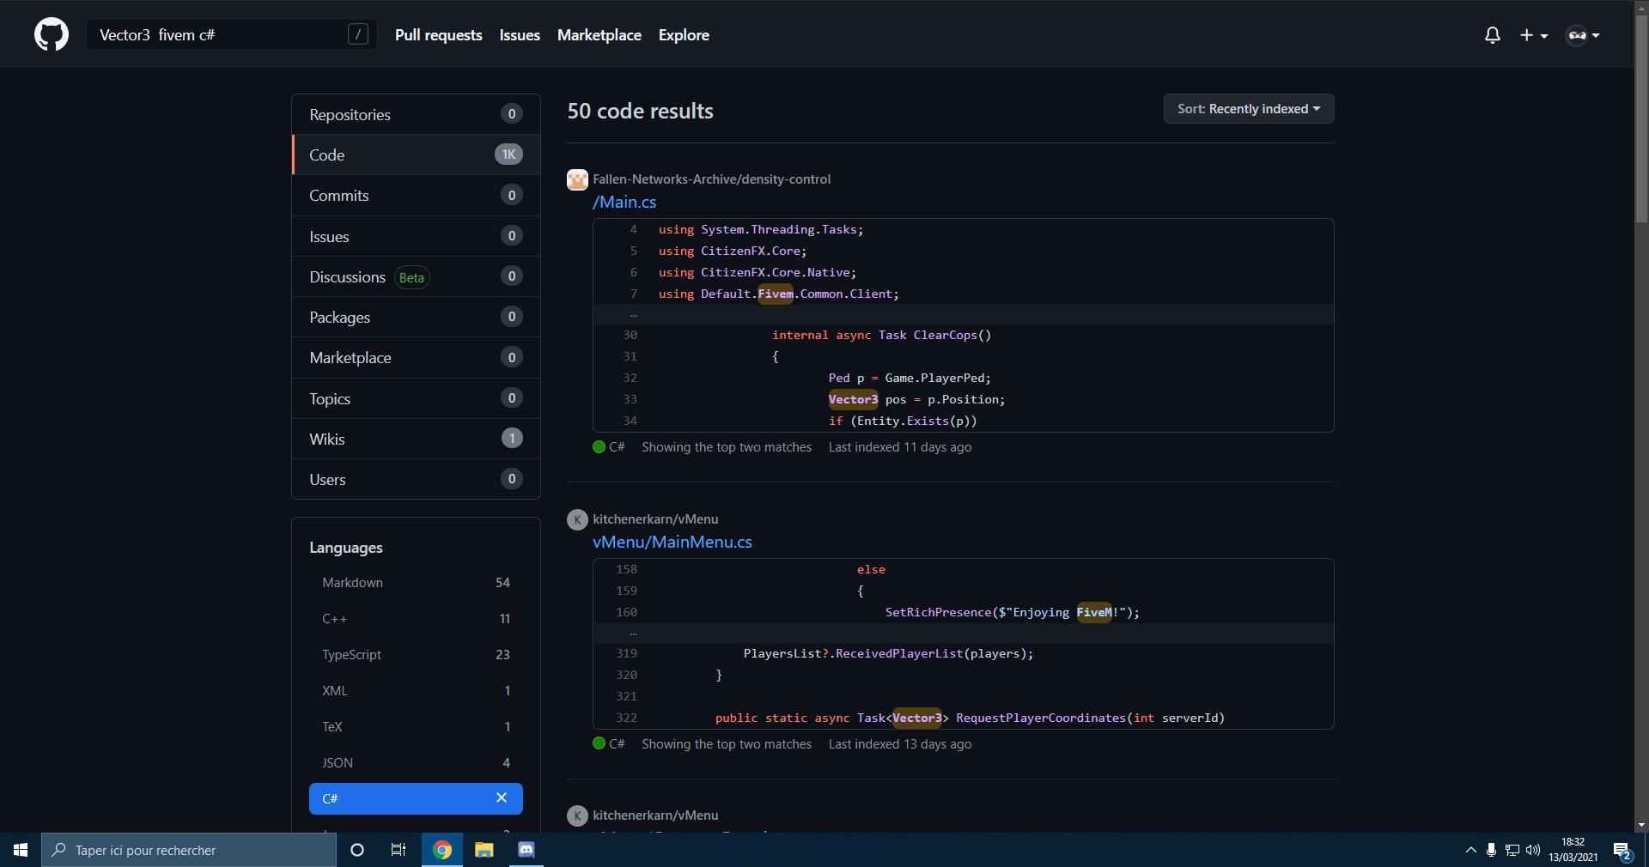Open Discord from the taskbar
The width and height of the screenshot is (1649, 867).
pyautogui.click(x=526, y=850)
